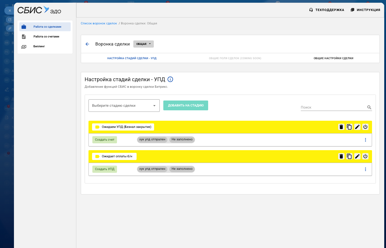The height and width of the screenshot is (248, 386).
Task: Open the "Выберите стадию сделки" dropdown
Action: pyautogui.click(x=124, y=106)
